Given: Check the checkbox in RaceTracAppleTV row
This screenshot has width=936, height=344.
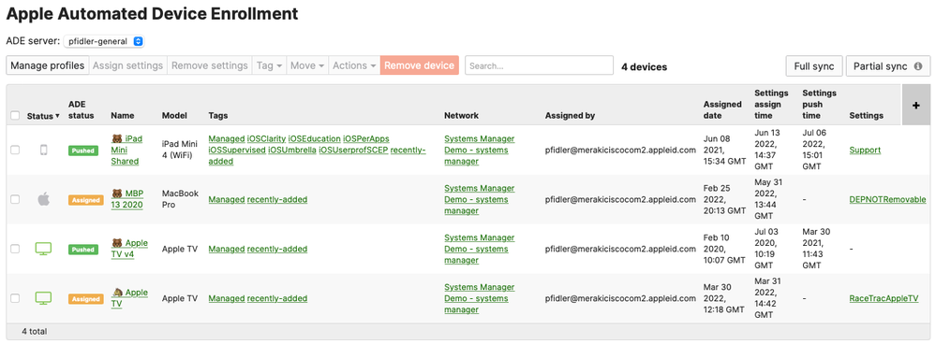Looking at the screenshot, I should pyautogui.click(x=15, y=298).
